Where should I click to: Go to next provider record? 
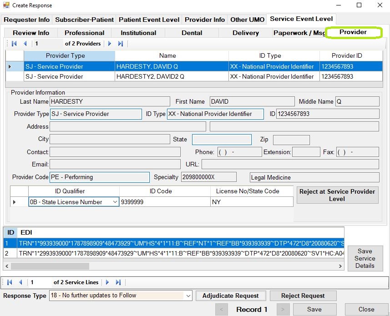coord(109,44)
